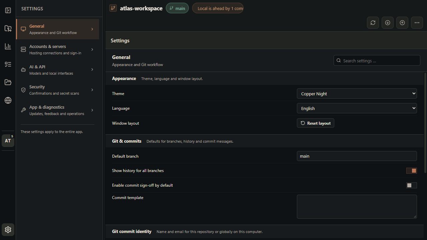Screen dimensions: 427x240
Task: Focus the Search settings field
Action: point(377,60)
